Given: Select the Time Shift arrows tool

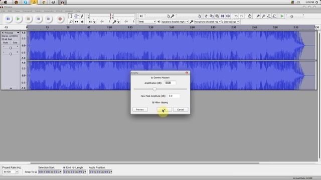Looking at the screenshot, I should click(76, 21).
